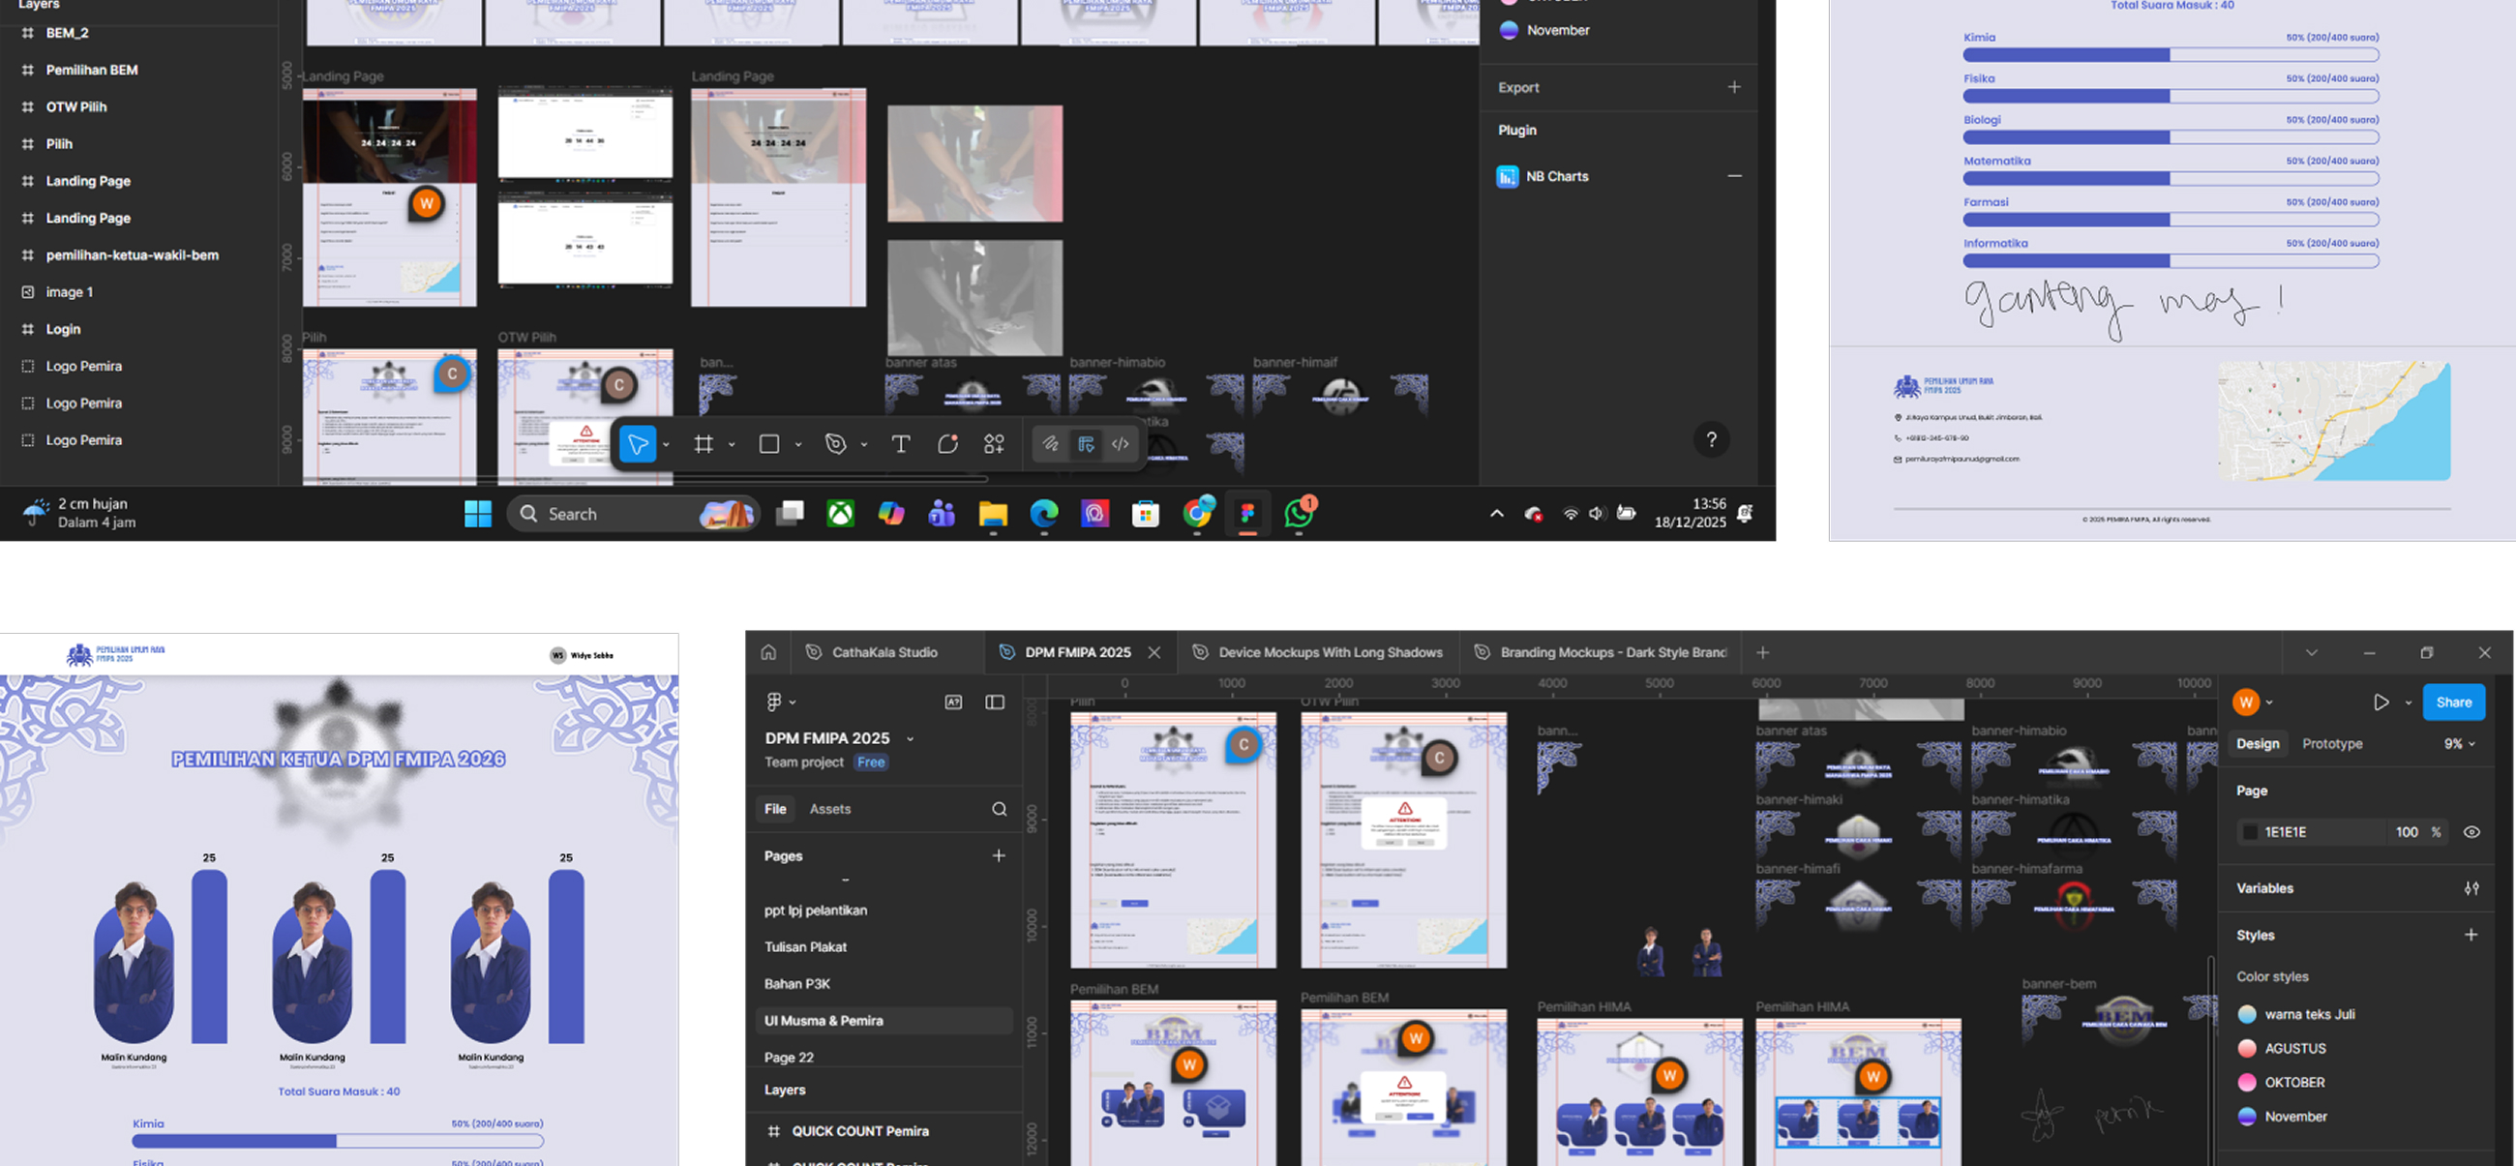Open Figma main menu dropdown
Image resolution: width=2516 pixels, height=1166 pixels.
coord(779,703)
